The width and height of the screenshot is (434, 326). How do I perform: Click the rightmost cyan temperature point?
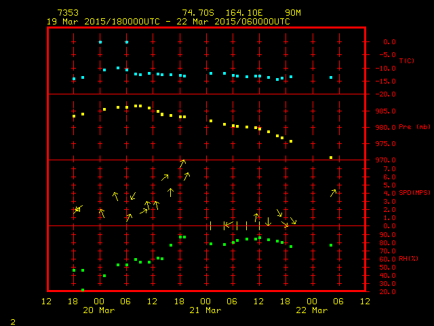331,77
